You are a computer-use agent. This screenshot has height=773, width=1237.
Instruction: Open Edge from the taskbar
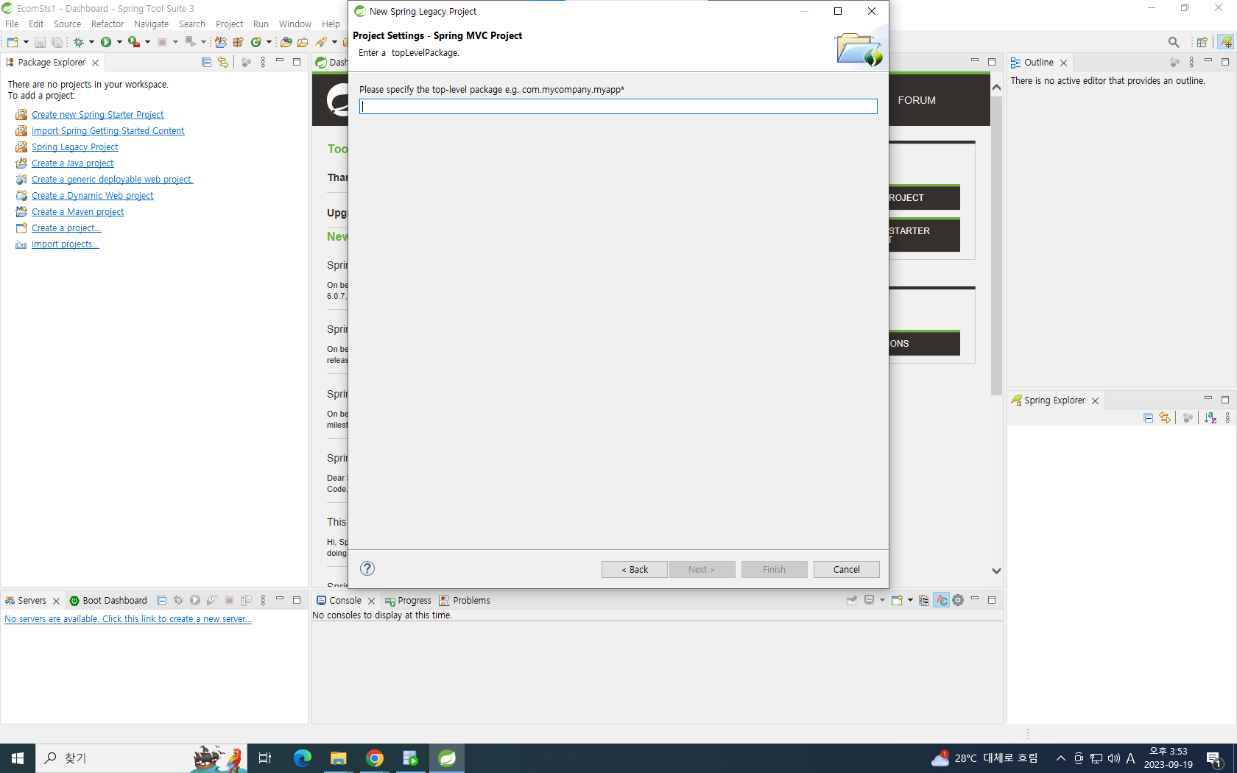[303, 758]
